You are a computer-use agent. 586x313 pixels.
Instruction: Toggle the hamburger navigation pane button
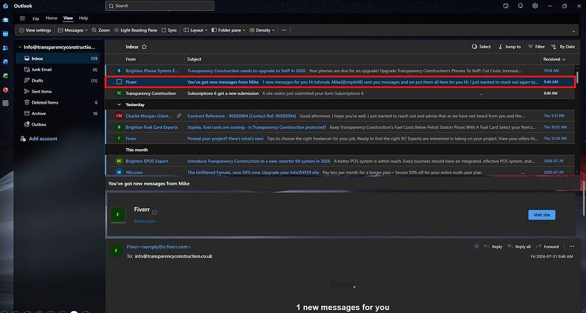(x=23, y=18)
